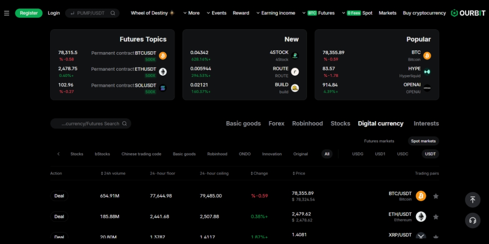
Task: Favorite BTC/USDT with star icon
Action: 436,196
